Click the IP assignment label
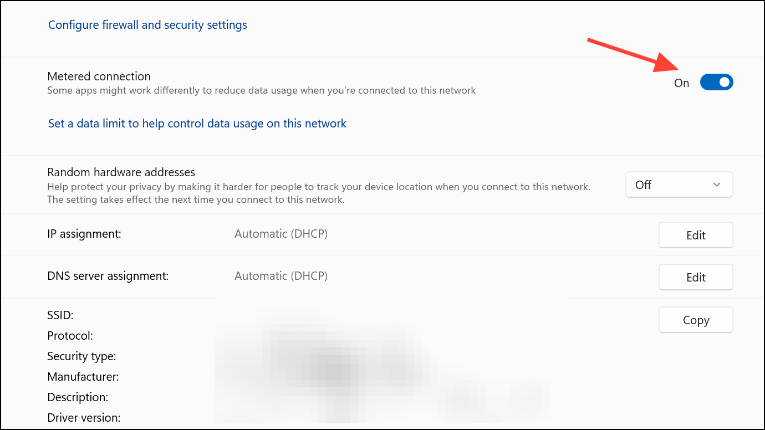Image resolution: width=765 pixels, height=430 pixels. (x=84, y=234)
